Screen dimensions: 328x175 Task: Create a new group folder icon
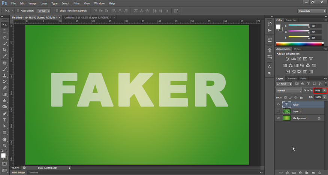(307, 173)
